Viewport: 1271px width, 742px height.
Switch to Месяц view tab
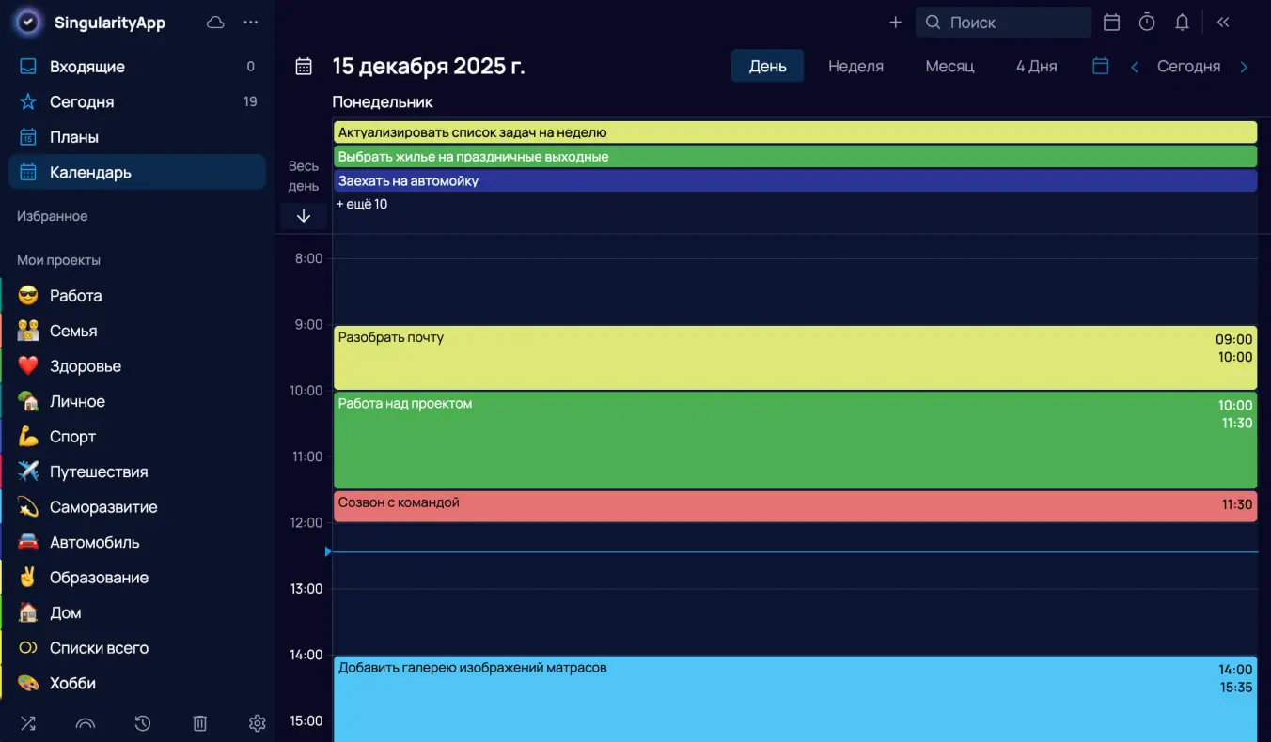click(x=949, y=66)
